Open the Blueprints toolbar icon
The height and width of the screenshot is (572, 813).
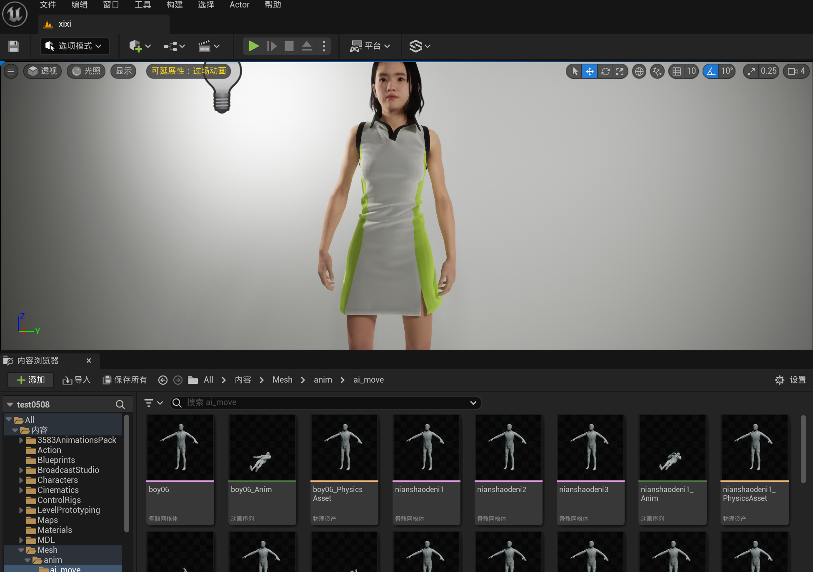click(x=174, y=46)
